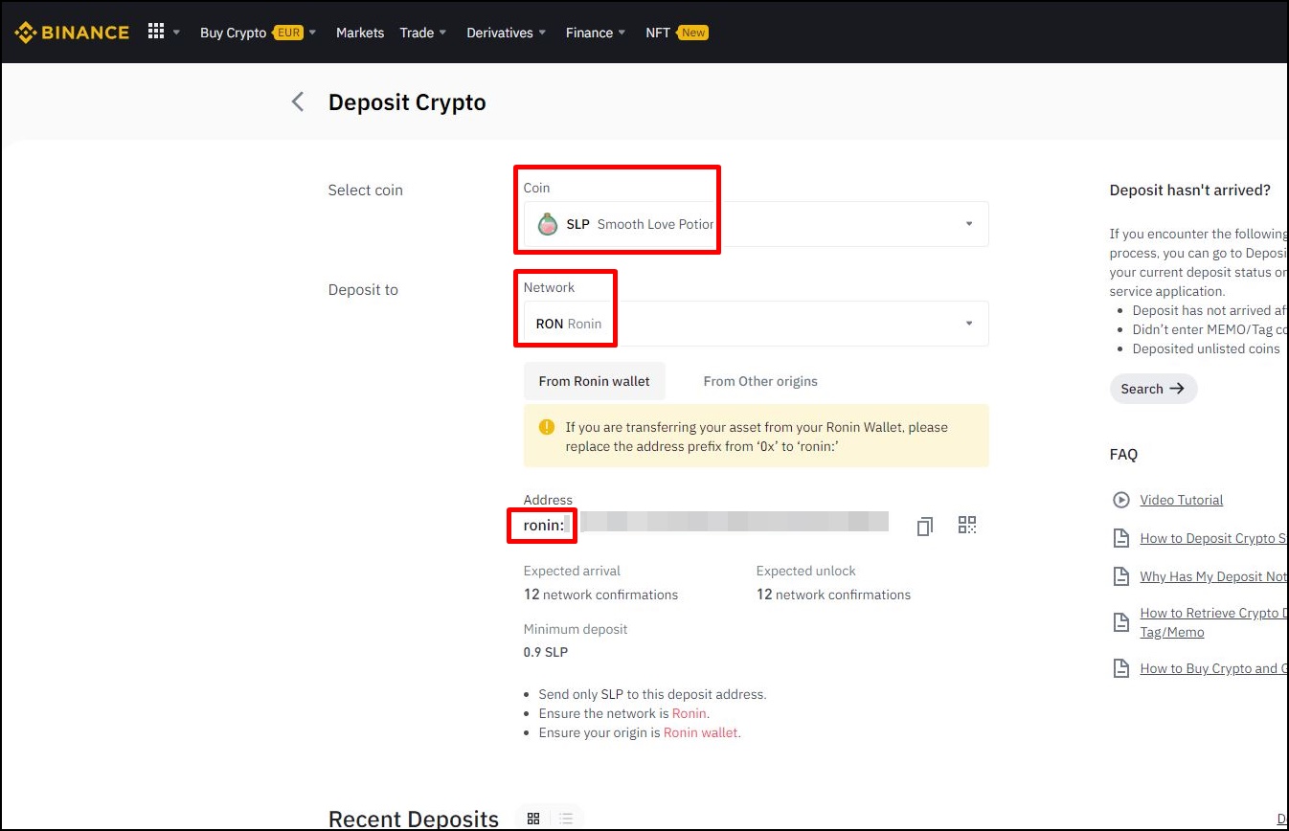
Task: Open How to Retrieve Crypto link
Action: click(x=1213, y=622)
